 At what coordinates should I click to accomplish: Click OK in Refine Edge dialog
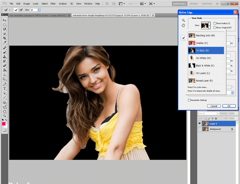pyautogui.click(x=229, y=106)
